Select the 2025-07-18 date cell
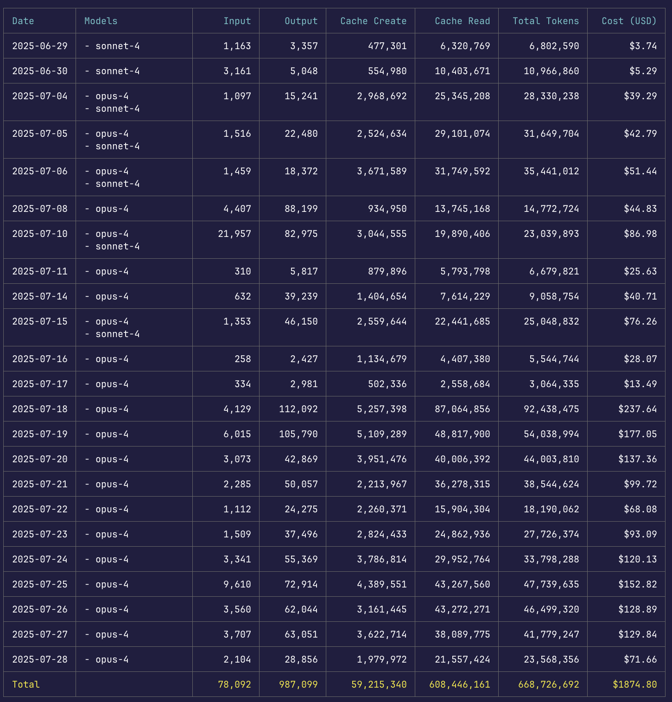The image size is (672, 702). coord(40,409)
